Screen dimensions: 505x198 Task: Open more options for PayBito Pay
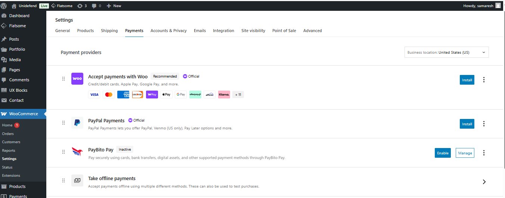point(484,153)
